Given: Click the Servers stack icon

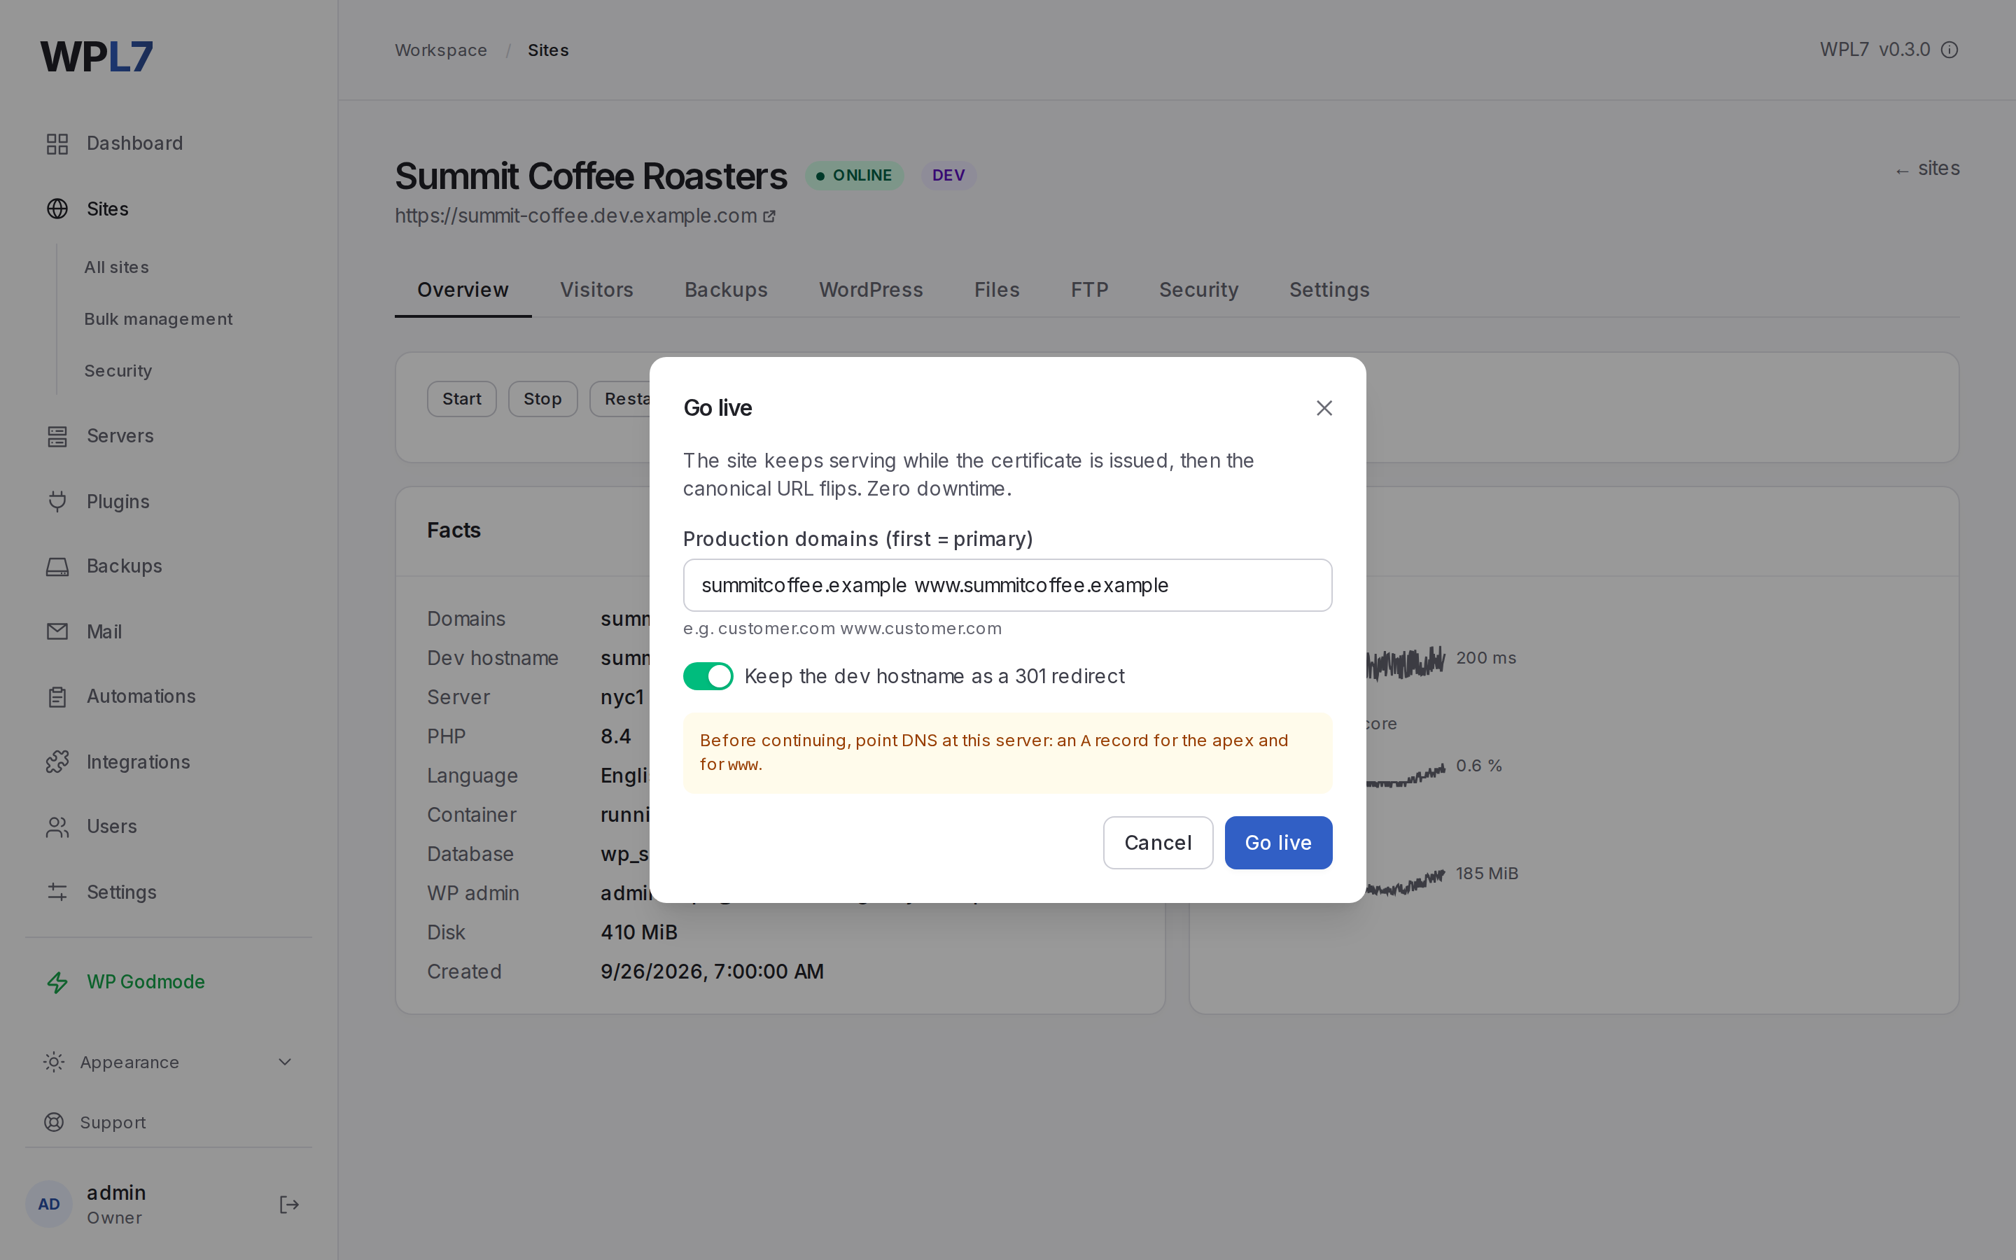Looking at the screenshot, I should point(57,436).
